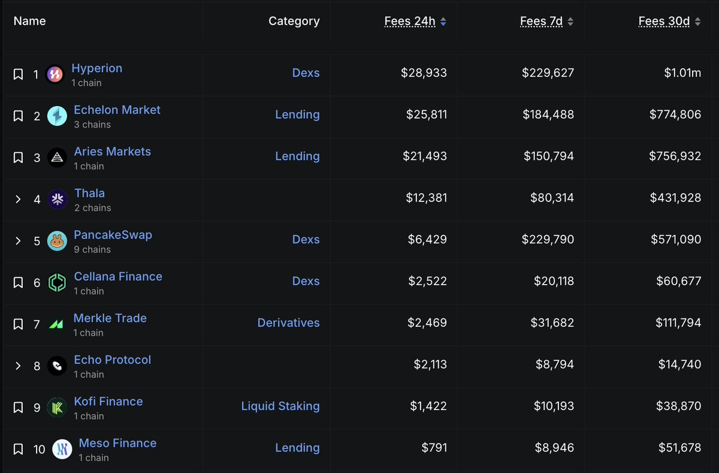
Task: Sort by Fees 24h column arrows
Action: [x=443, y=22]
